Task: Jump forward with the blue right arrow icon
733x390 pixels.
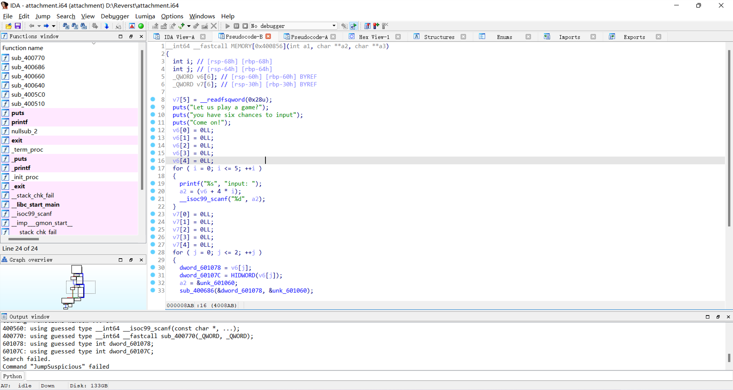Action: point(46,26)
